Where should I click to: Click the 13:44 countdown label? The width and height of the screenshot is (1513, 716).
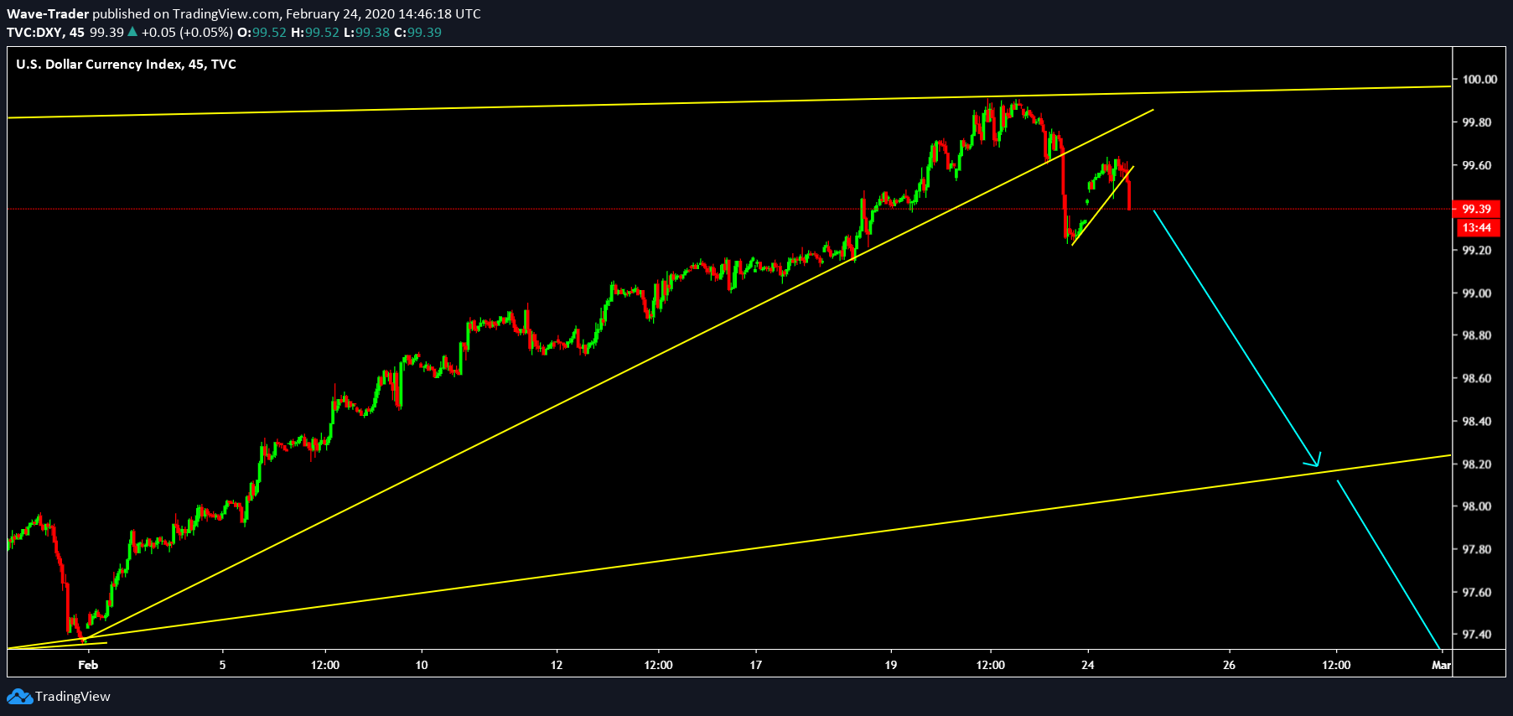1476,228
